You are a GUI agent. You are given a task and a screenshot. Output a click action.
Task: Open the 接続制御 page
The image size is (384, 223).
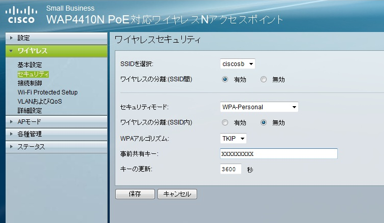coord(29,83)
